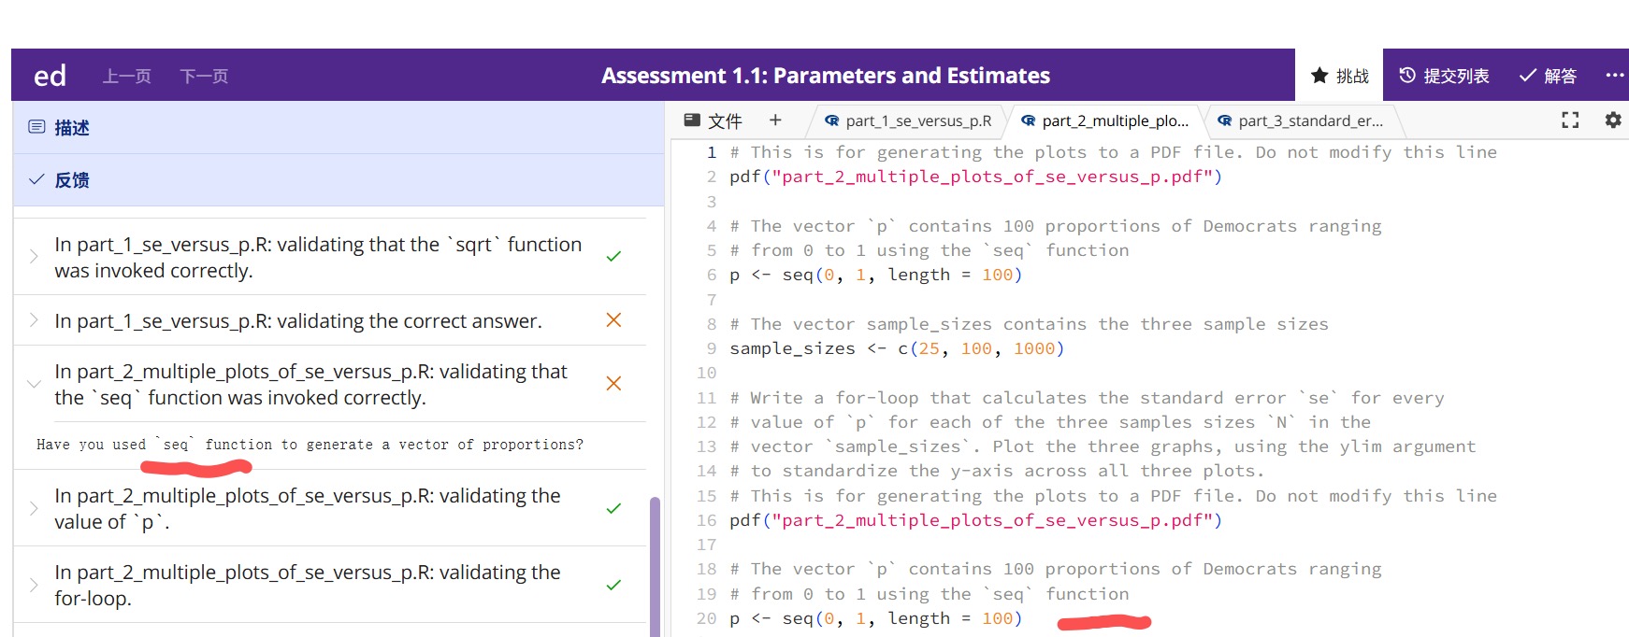Click code line 6 p <- seq assignment
Viewport: 1629px width, 637px height.
[875, 275]
